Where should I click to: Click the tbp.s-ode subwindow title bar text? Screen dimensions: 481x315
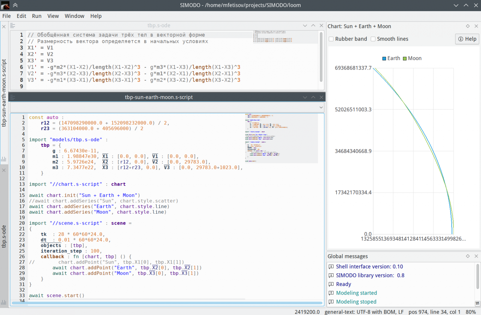[x=159, y=26]
